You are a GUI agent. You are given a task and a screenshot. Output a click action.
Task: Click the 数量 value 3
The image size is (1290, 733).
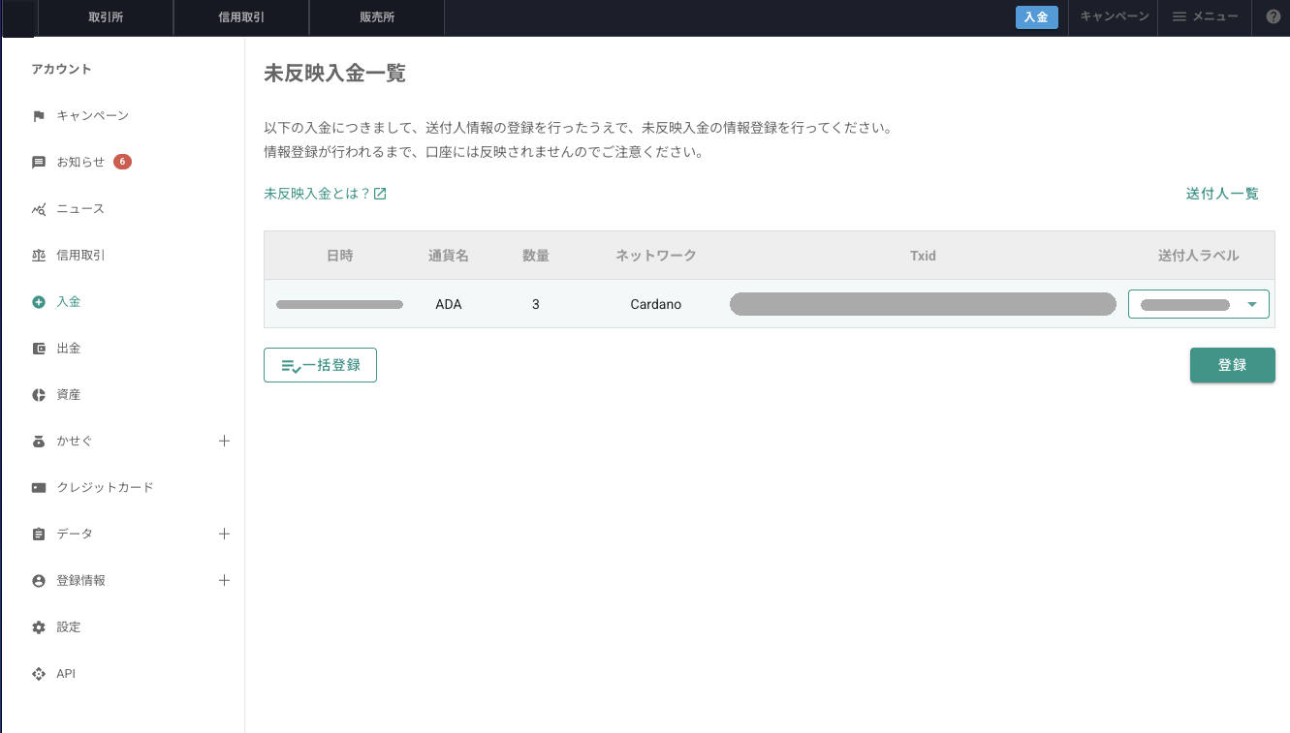pyautogui.click(x=536, y=304)
